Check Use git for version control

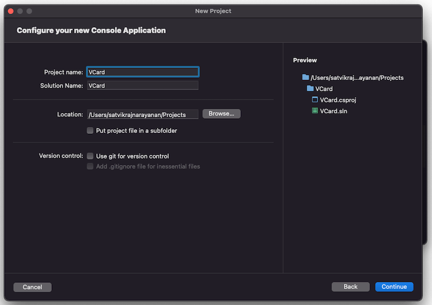click(x=90, y=156)
